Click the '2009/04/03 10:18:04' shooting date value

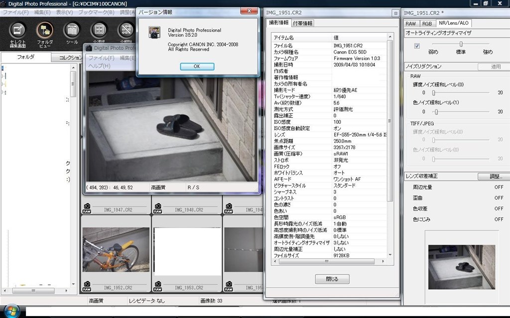coord(354,65)
